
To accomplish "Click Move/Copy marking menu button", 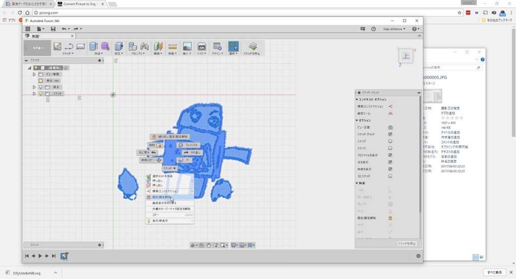I will pos(151,160).
